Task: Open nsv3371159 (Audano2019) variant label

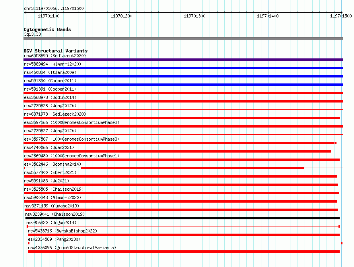Action: [52, 206]
